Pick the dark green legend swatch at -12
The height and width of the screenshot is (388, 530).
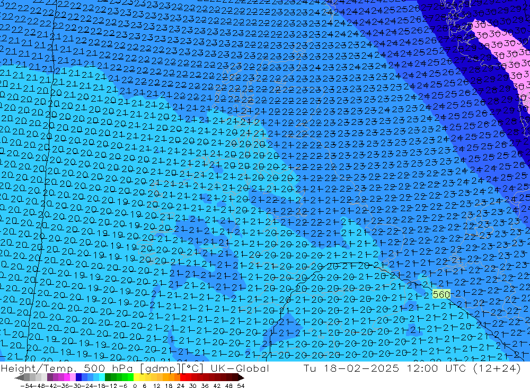pyautogui.click(x=108, y=377)
